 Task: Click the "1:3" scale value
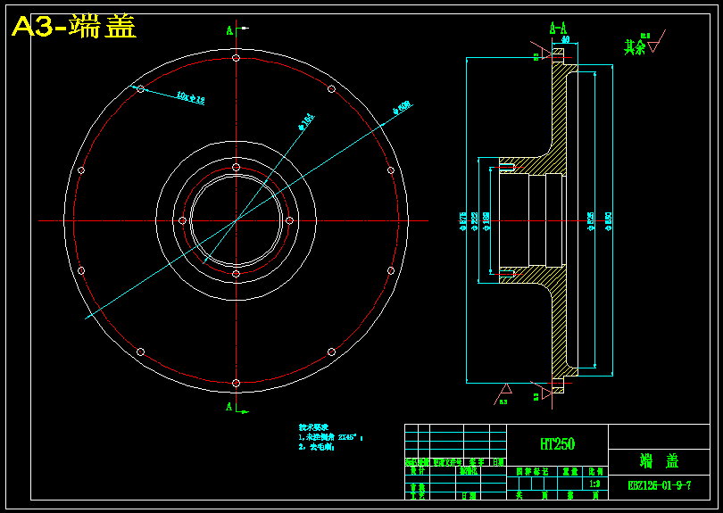click(595, 484)
